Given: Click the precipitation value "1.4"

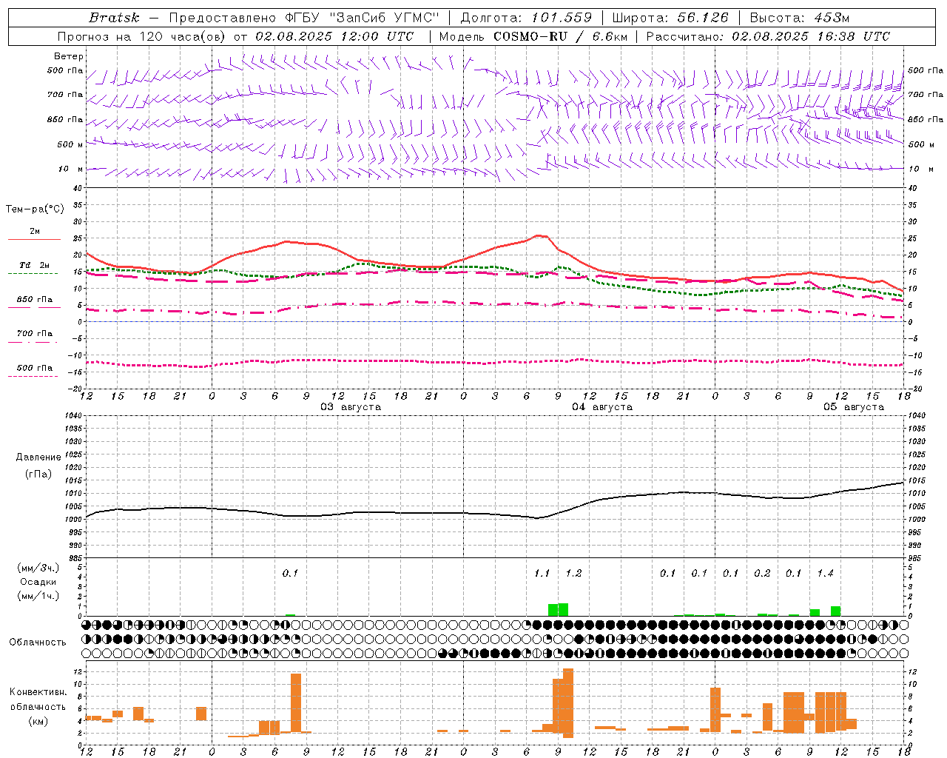Looking at the screenshot, I should [x=825, y=573].
